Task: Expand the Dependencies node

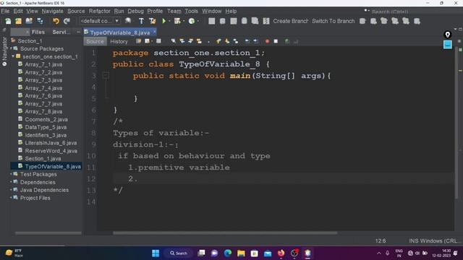Action: click(x=11, y=182)
